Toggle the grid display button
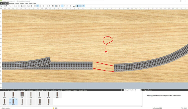188x109 pixels. click(x=41, y=6)
